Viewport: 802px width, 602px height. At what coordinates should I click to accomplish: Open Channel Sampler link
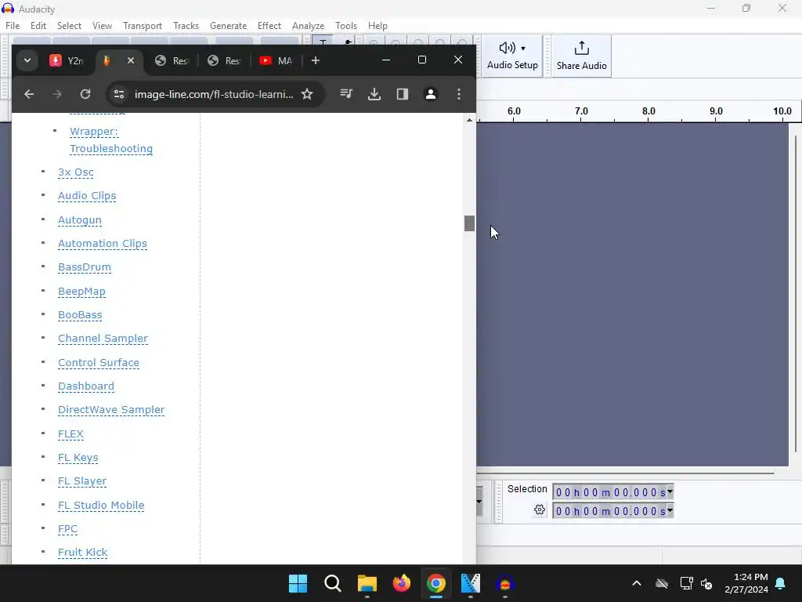pos(103,339)
